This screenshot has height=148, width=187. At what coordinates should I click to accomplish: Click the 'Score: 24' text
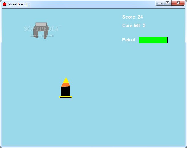pyautogui.click(x=133, y=17)
